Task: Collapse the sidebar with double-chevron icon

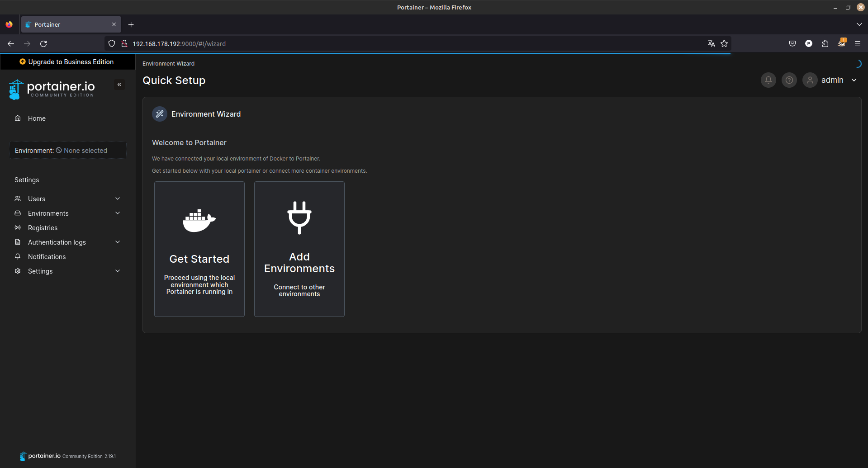Action: coord(119,85)
